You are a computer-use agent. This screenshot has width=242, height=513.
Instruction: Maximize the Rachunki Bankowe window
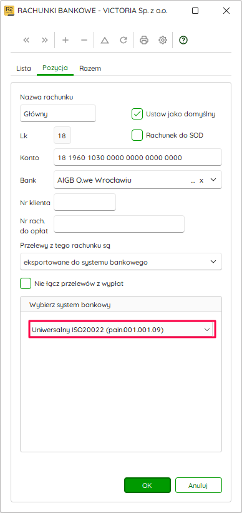pos(195,11)
